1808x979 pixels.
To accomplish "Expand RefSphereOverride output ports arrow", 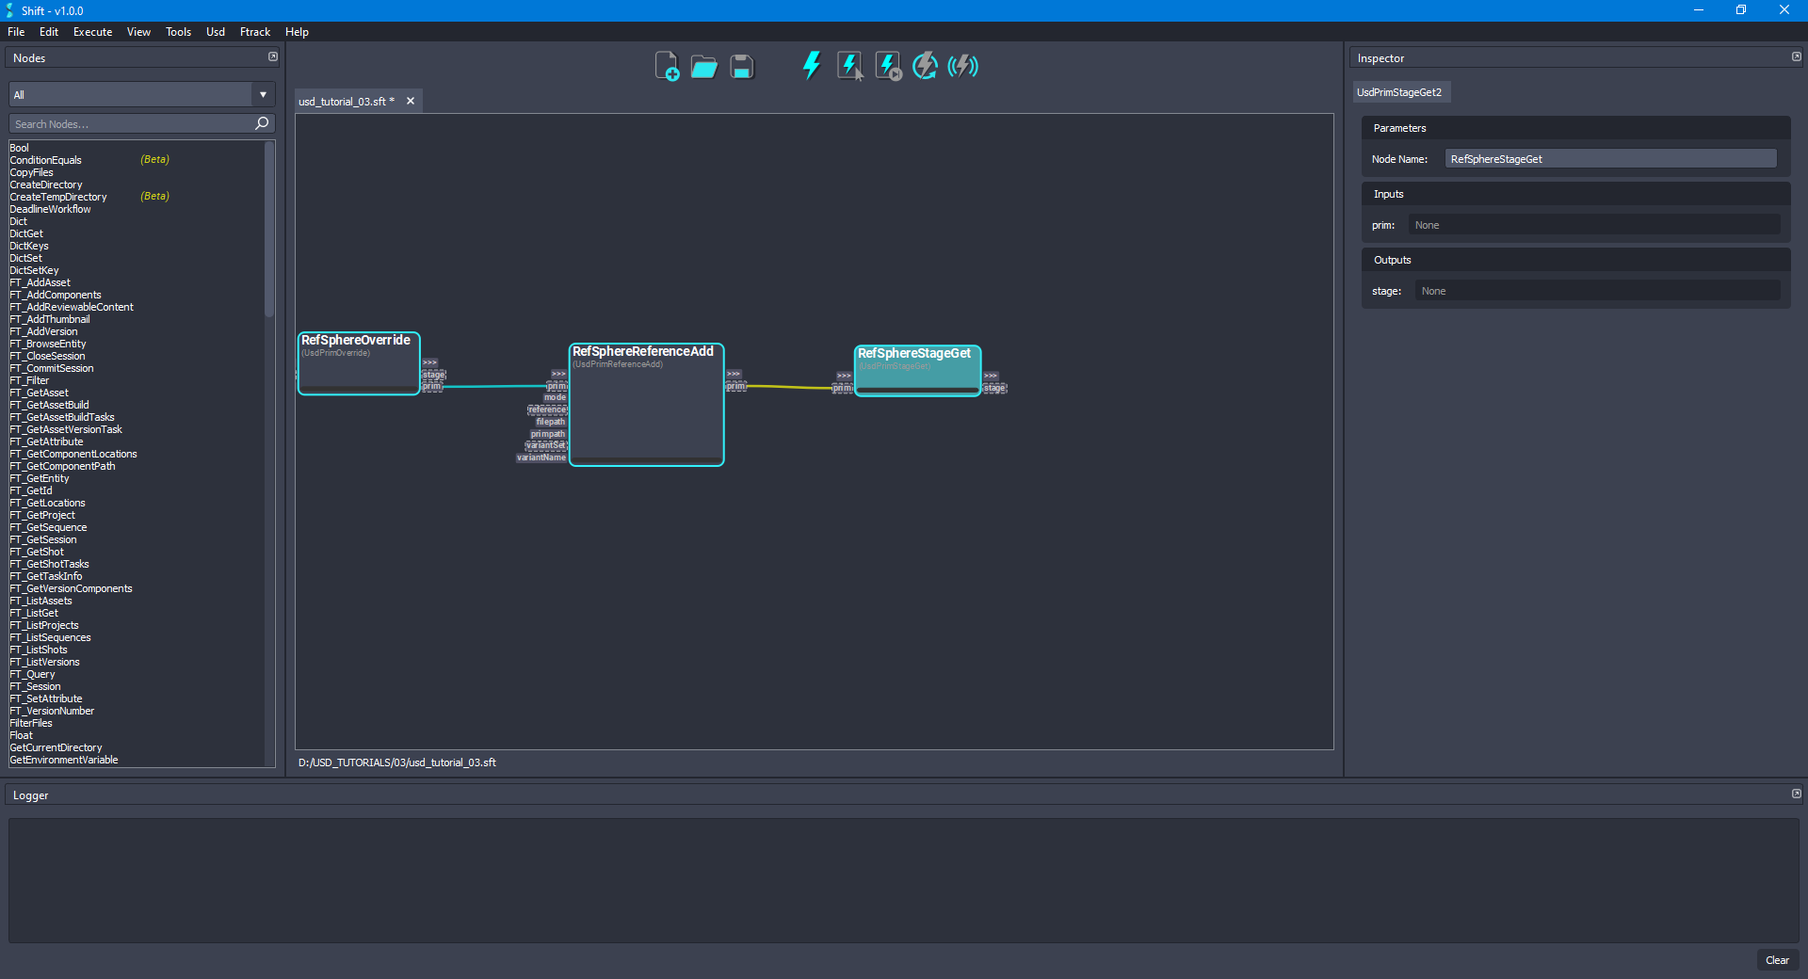I will [430, 362].
